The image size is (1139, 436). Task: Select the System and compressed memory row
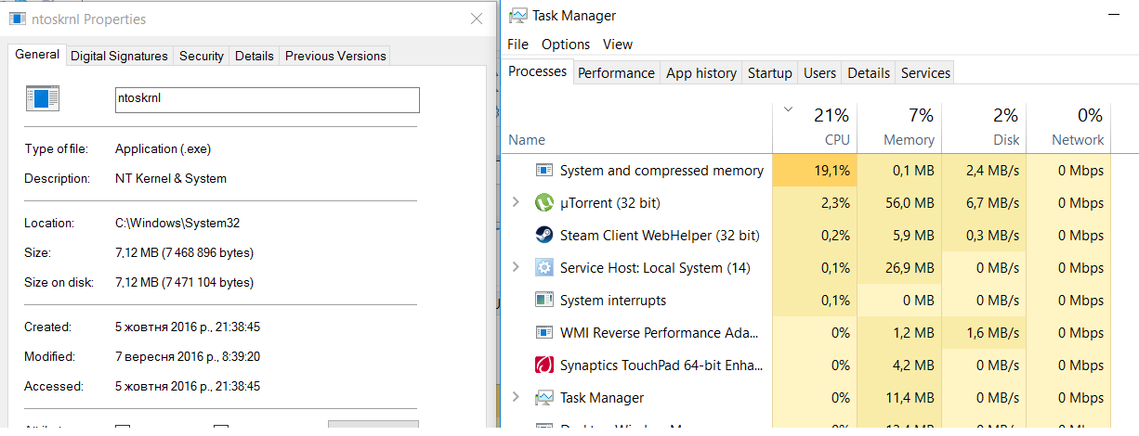pos(806,171)
